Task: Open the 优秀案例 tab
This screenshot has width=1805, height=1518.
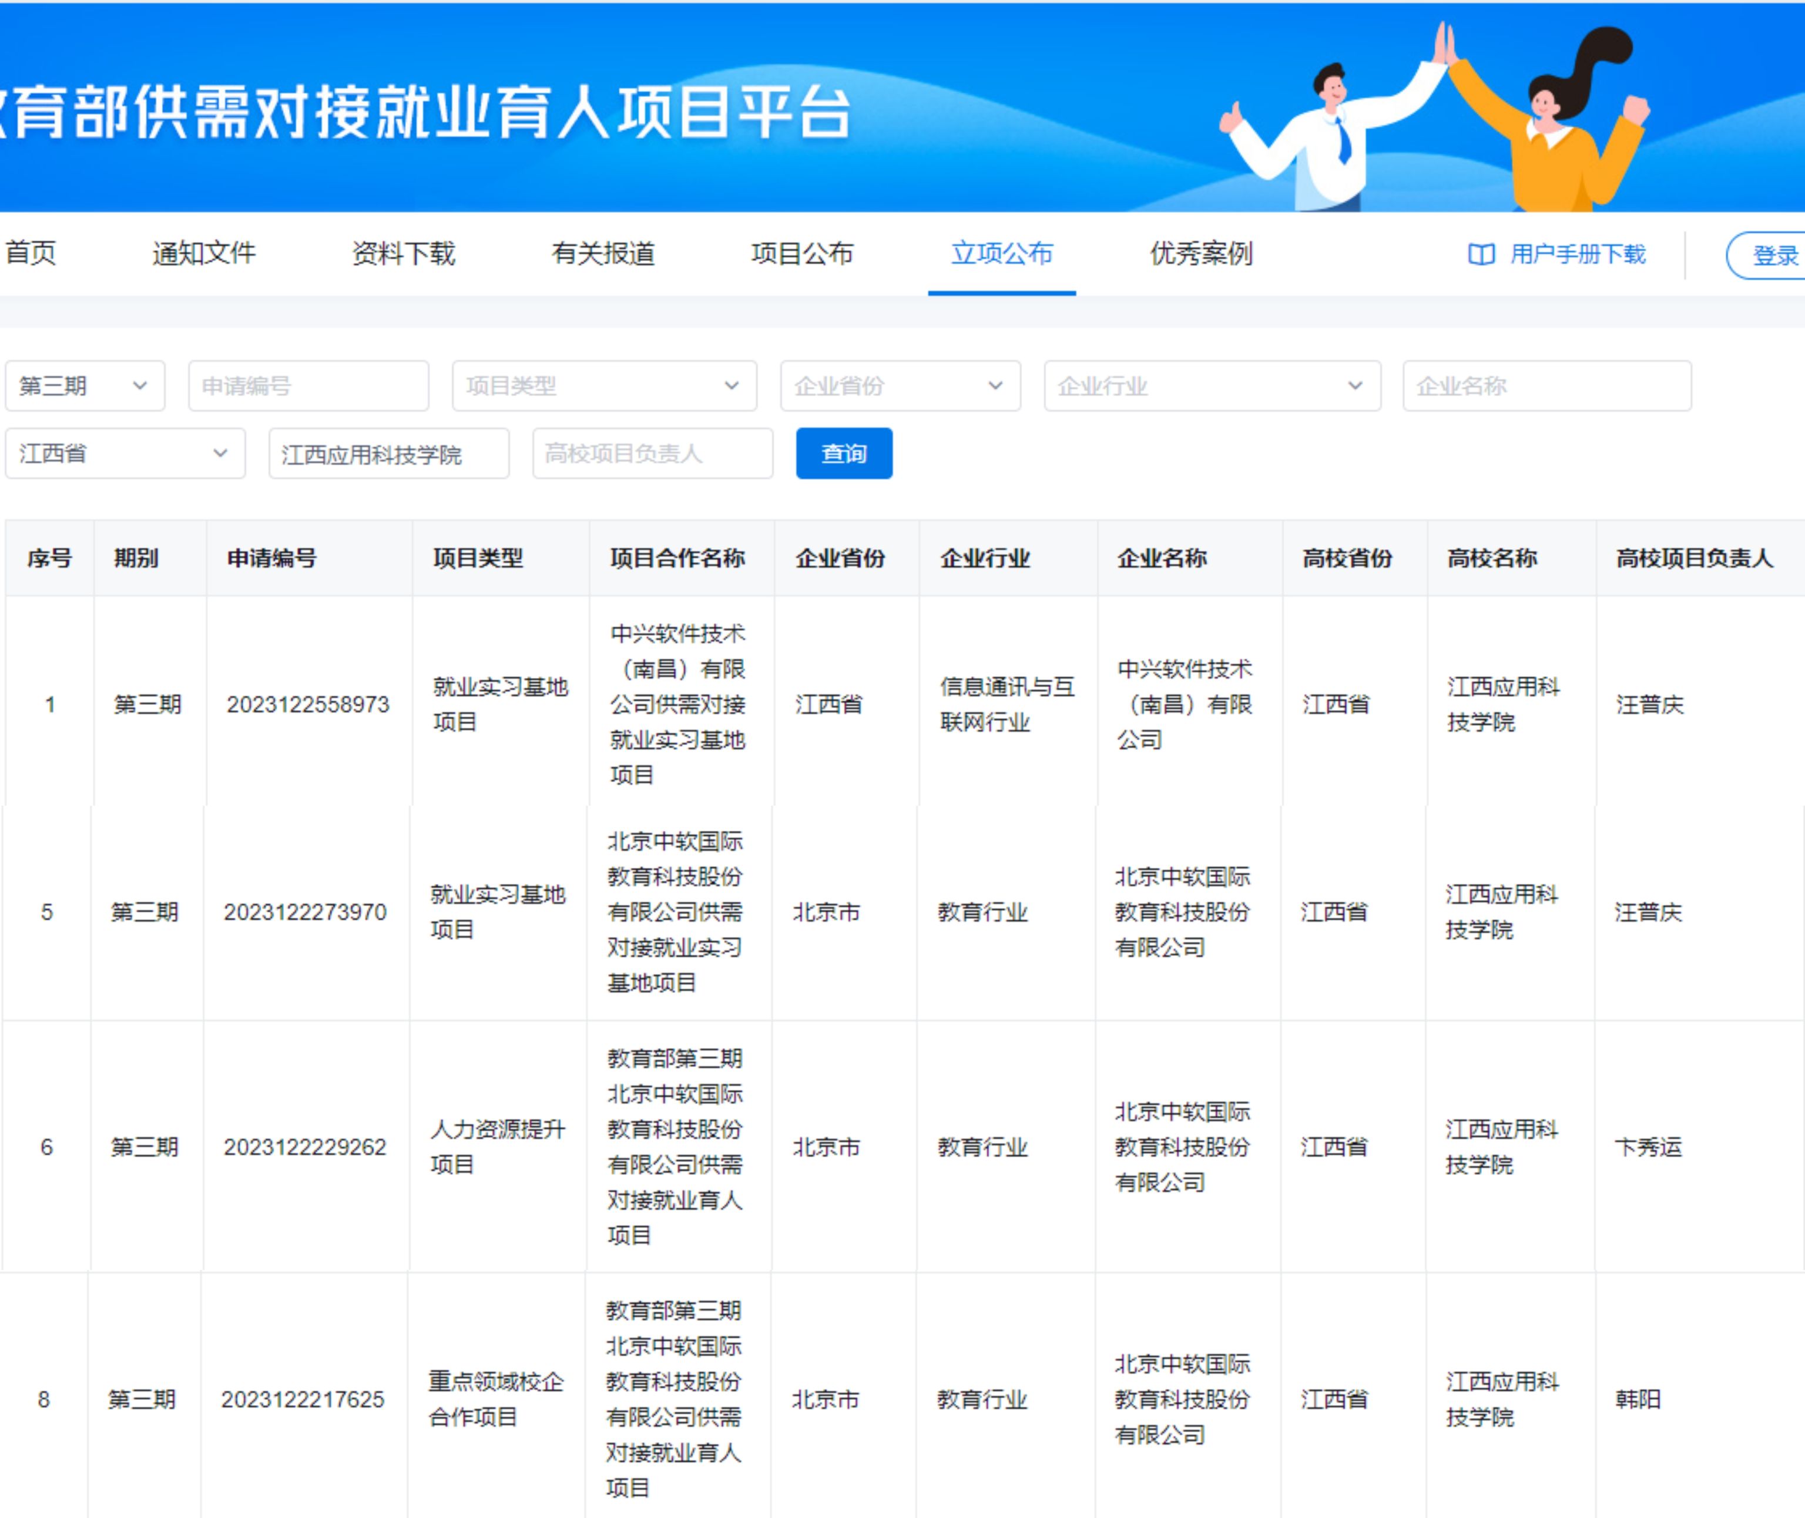Action: (x=1201, y=253)
